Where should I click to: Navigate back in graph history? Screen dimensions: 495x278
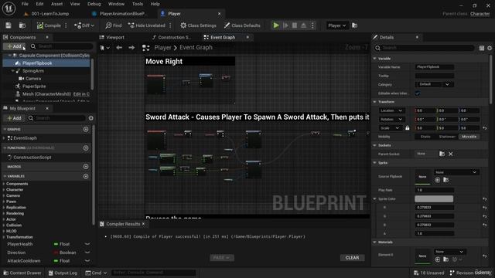pyautogui.click(x=119, y=48)
